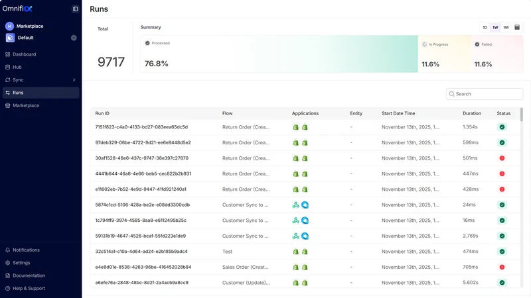Click success status icon for run 5874c1cd

[x=502, y=205]
